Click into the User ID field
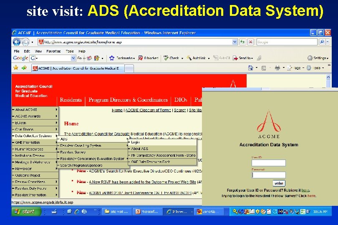The height and width of the screenshot is (225, 338). (x=269, y=163)
